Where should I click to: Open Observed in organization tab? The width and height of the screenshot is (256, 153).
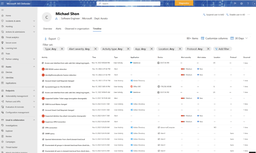tap(77, 29)
